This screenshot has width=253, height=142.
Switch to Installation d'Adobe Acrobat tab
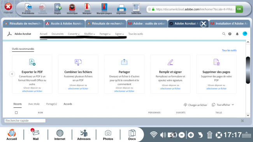coord(229,24)
